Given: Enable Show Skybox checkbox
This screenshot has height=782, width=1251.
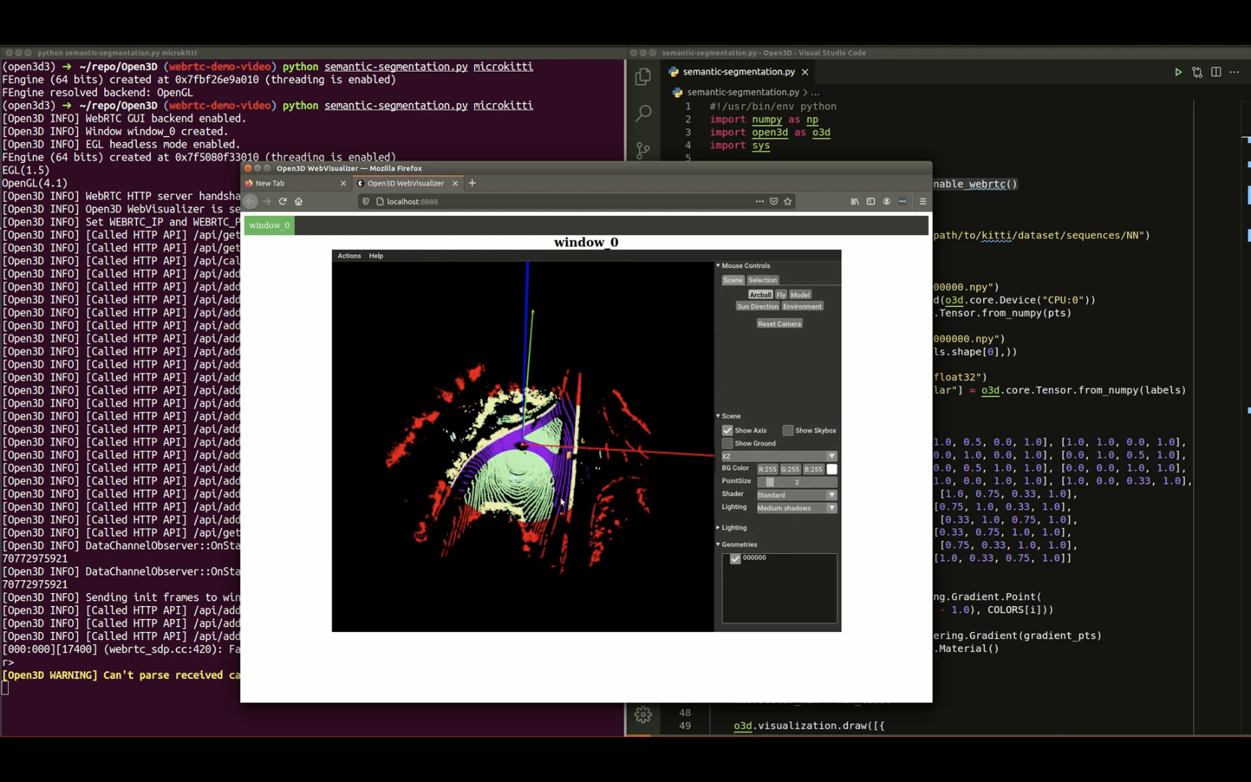Looking at the screenshot, I should [x=788, y=430].
